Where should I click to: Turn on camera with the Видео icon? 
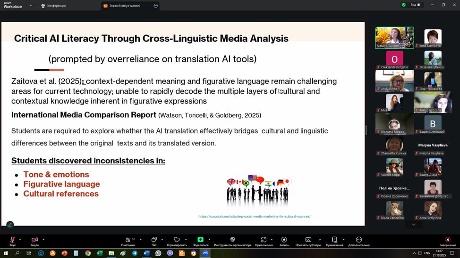pos(34,240)
